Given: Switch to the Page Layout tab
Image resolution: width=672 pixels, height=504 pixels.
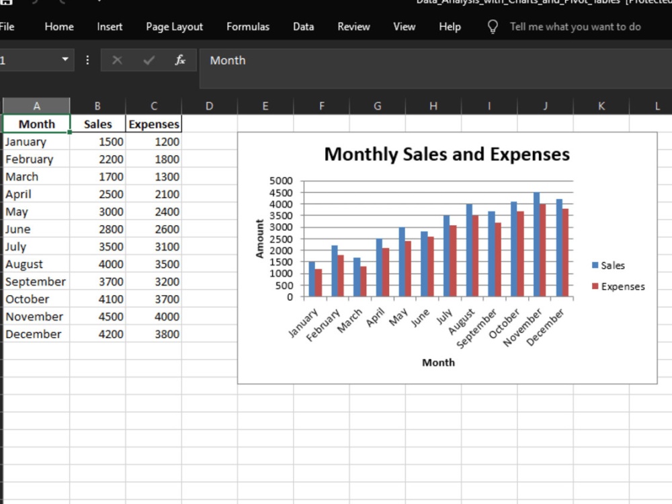Looking at the screenshot, I should 175,27.
